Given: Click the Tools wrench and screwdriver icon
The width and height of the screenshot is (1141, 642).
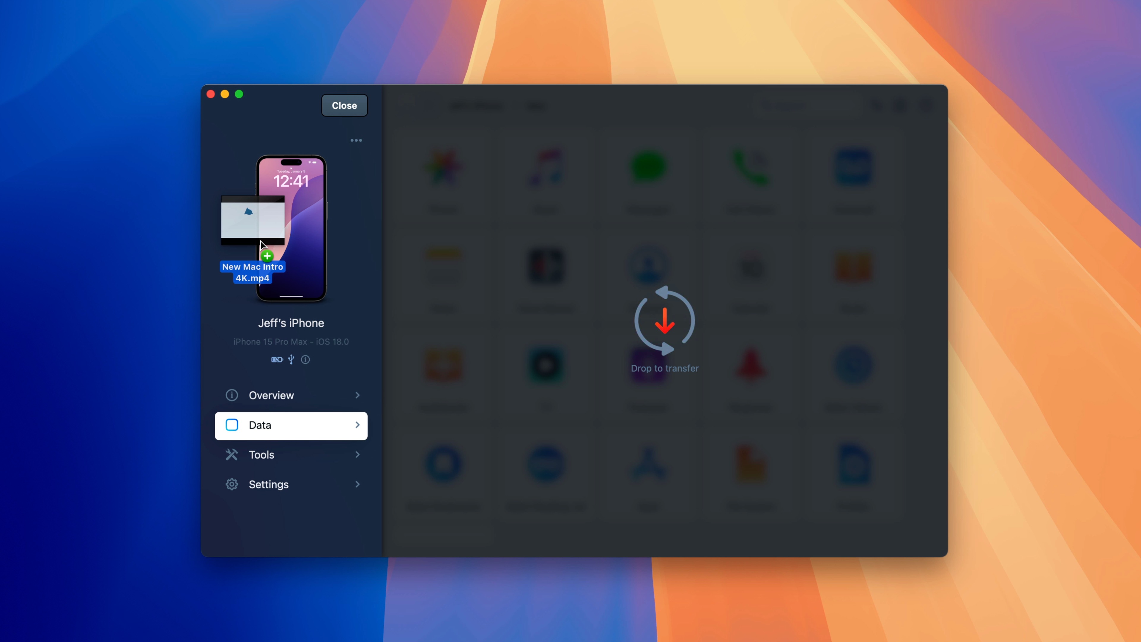Looking at the screenshot, I should pos(232,454).
